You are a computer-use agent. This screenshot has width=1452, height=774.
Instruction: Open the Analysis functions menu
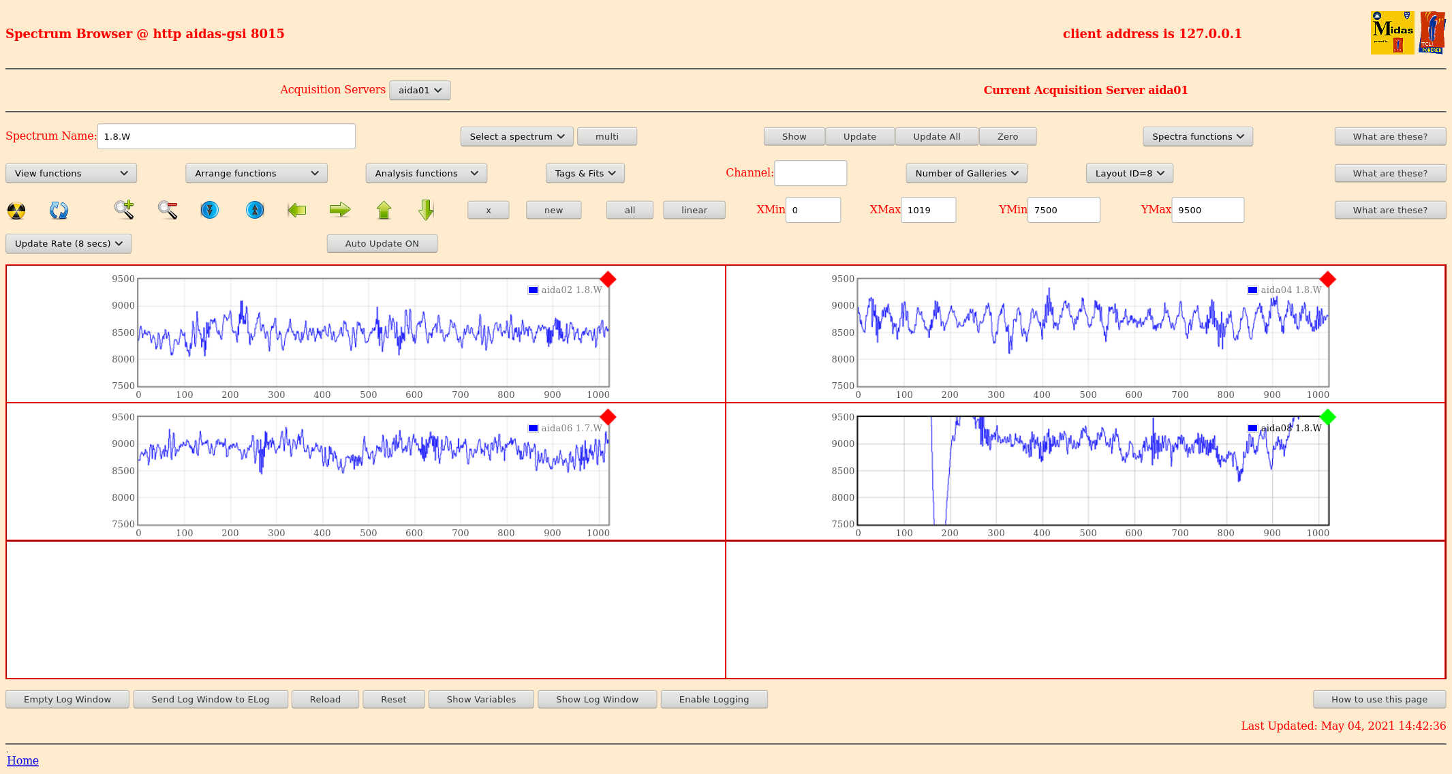click(x=426, y=173)
